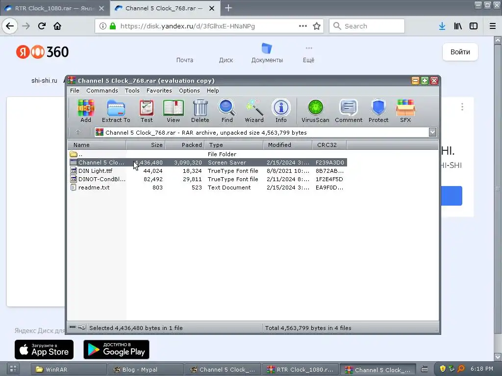Bookmark this page with the star
The height and width of the screenshot is (376, 502).
pos(317,26)
